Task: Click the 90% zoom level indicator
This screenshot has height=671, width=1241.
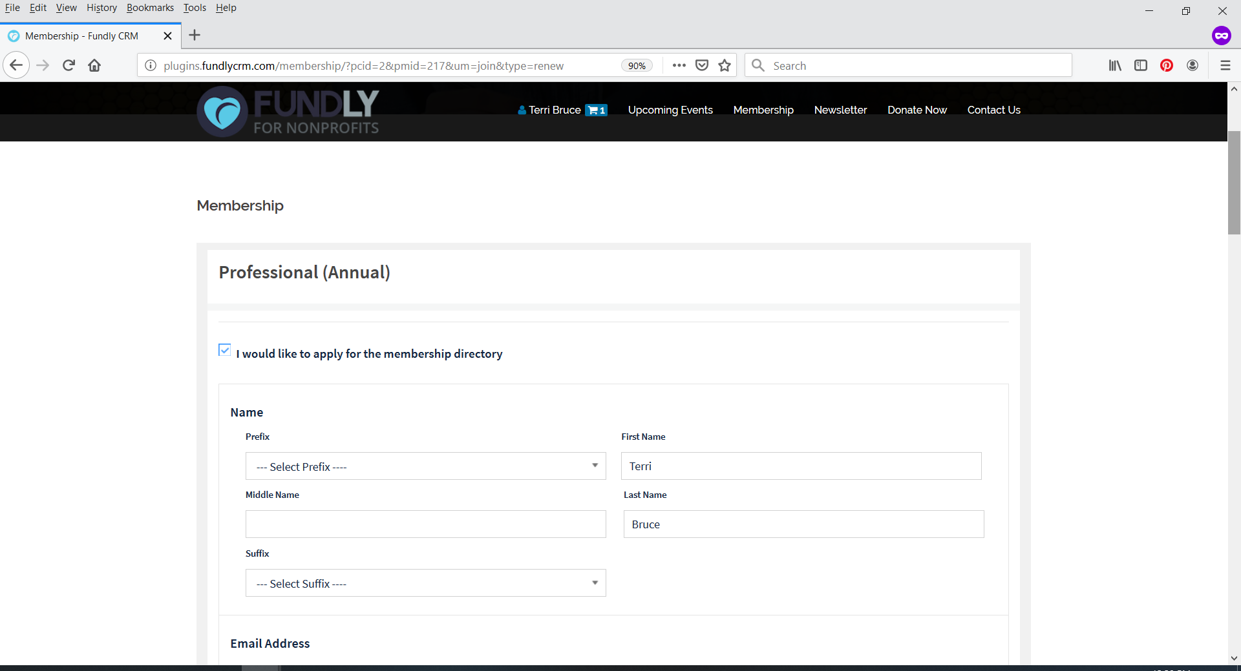Action: click(637, 66)
